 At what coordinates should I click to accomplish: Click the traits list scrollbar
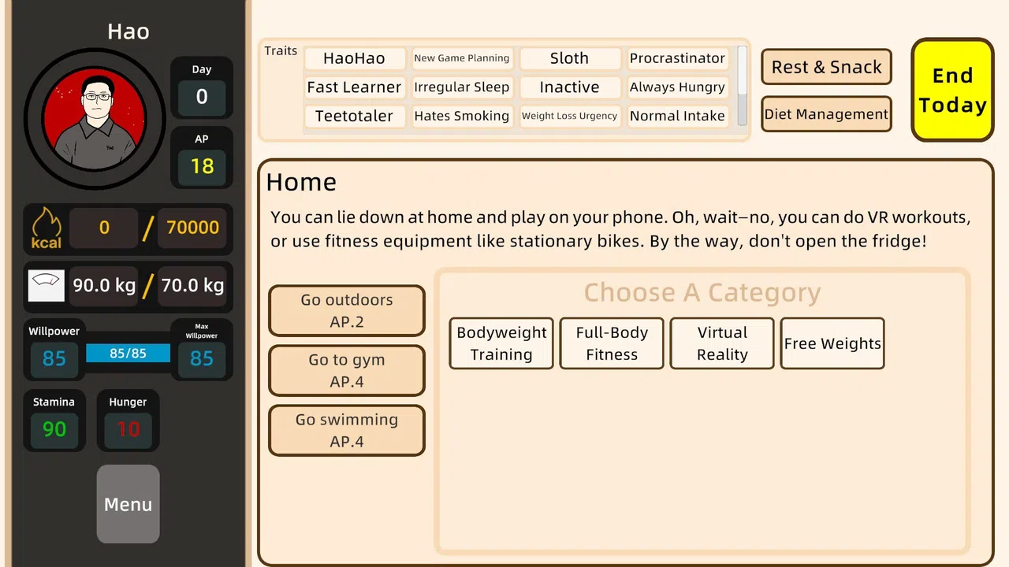coord(742,85)
